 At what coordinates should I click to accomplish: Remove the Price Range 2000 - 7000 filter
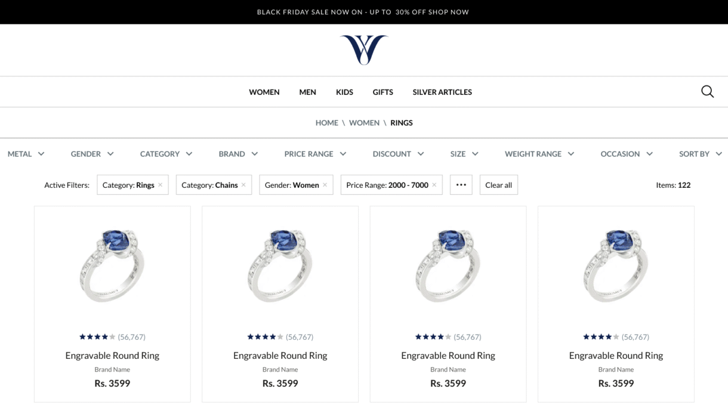tap(434, 185)
